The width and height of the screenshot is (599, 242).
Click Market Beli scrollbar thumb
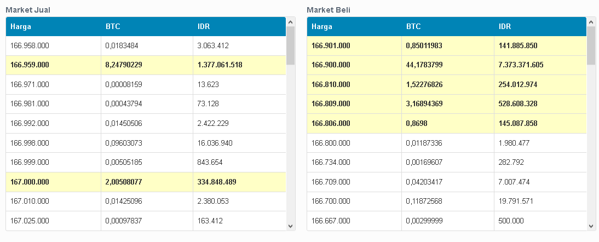click(x=591, y=45)
